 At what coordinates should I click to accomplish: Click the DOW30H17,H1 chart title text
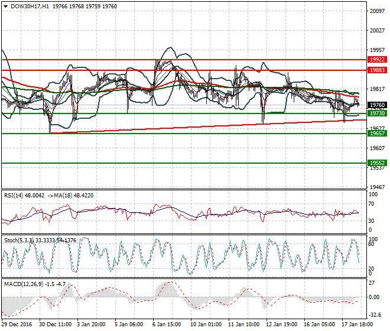click(x=30, y=7)
